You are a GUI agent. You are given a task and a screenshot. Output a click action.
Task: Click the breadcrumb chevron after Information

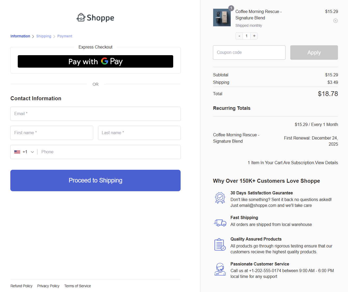pos(33,36)
